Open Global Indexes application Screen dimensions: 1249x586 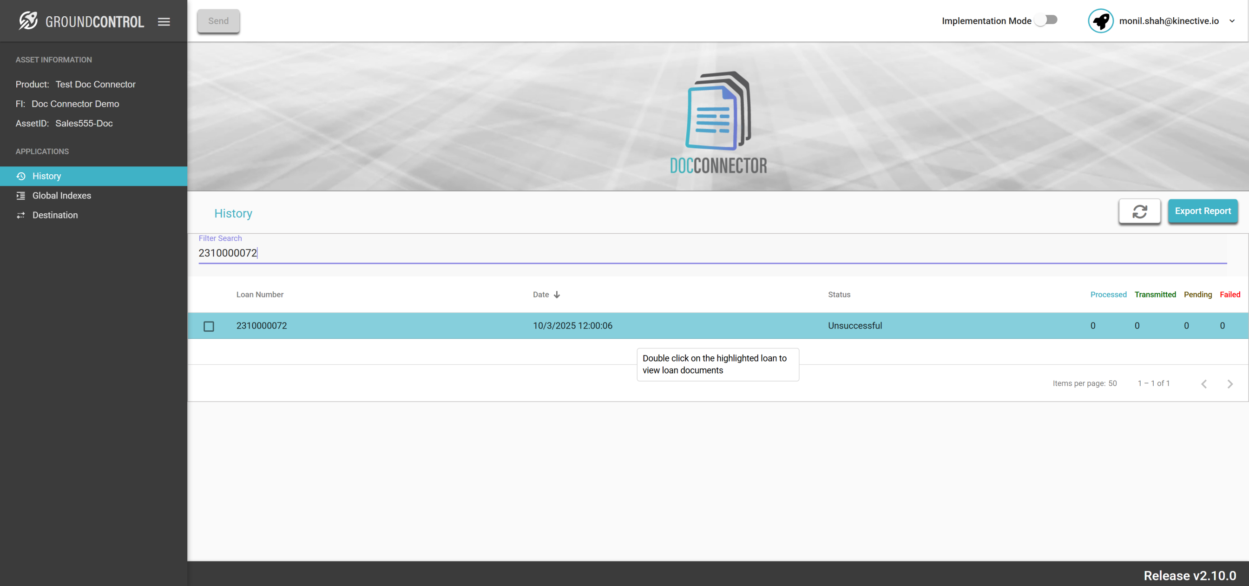(x=62, y=196)
